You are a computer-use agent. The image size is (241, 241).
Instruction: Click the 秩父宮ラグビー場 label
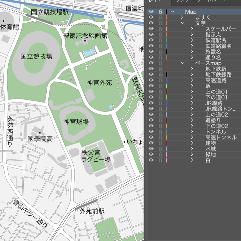pos(96,156)
